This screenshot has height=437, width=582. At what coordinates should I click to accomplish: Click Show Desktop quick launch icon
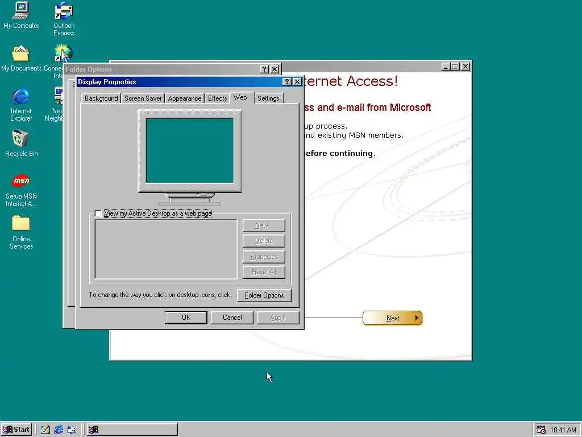(x=45, y=430)
